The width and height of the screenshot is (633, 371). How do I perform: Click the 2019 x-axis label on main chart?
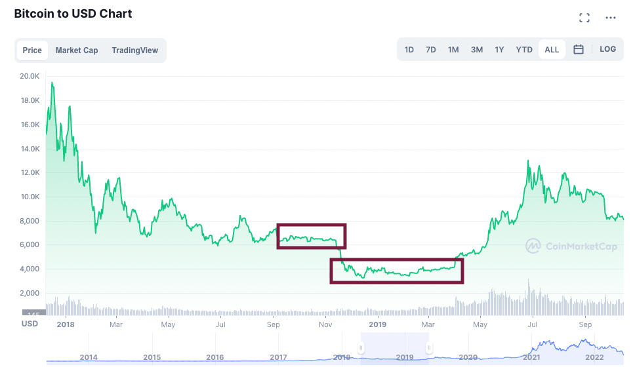[x=377, y=324]
